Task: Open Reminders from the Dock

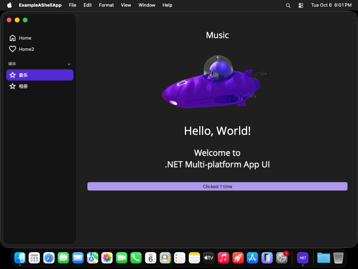Action: [180, 258]
